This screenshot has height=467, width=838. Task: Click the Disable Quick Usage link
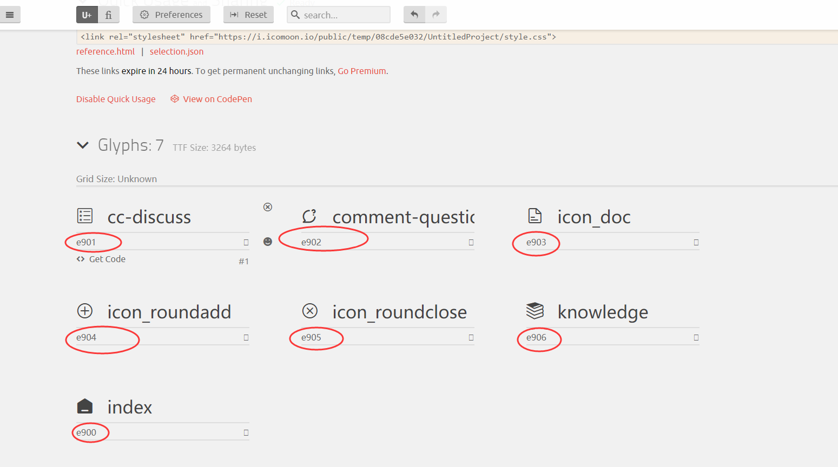coord(116,99)
